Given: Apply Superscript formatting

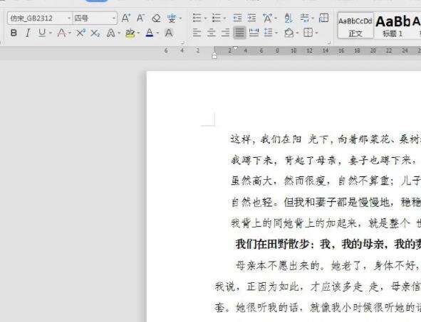Looking at the screenshot, I should [x=80, y=33].
